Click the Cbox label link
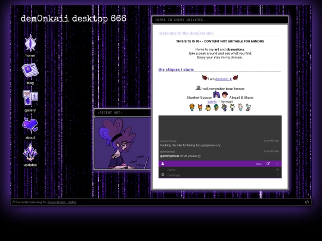This screenshot has height=241, width=322. click(x=259, y=164)
